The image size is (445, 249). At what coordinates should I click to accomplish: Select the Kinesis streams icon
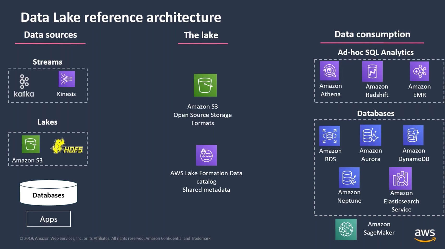click(x=67, y=79)
